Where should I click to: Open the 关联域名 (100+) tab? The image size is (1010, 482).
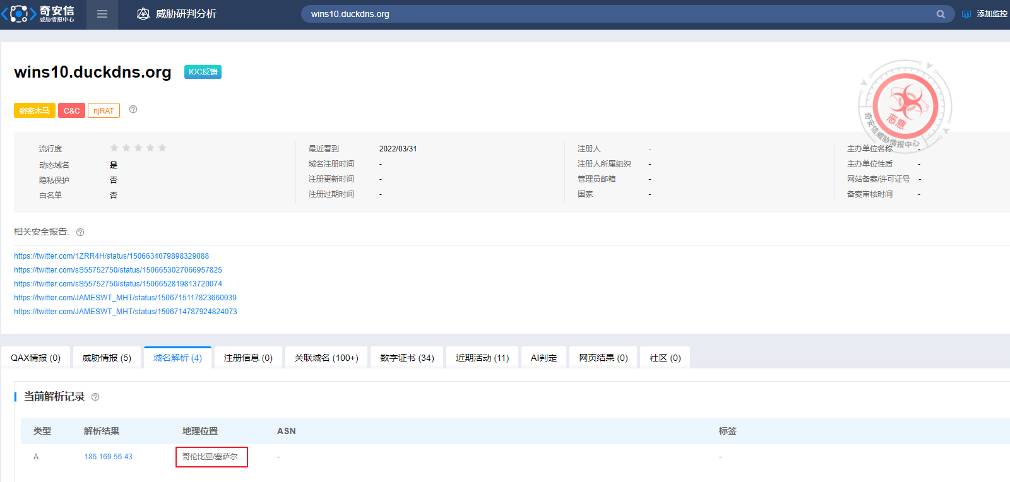[326, 358]
